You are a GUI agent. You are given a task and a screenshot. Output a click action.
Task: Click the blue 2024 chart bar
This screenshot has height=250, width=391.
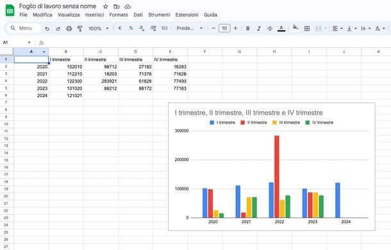pyautogui.click(x=338, y=200)
